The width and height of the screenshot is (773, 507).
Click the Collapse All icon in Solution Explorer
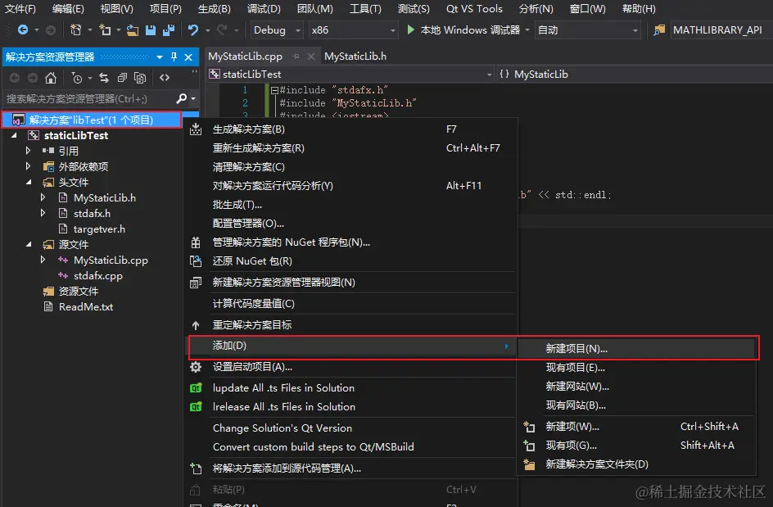point(122,78)
